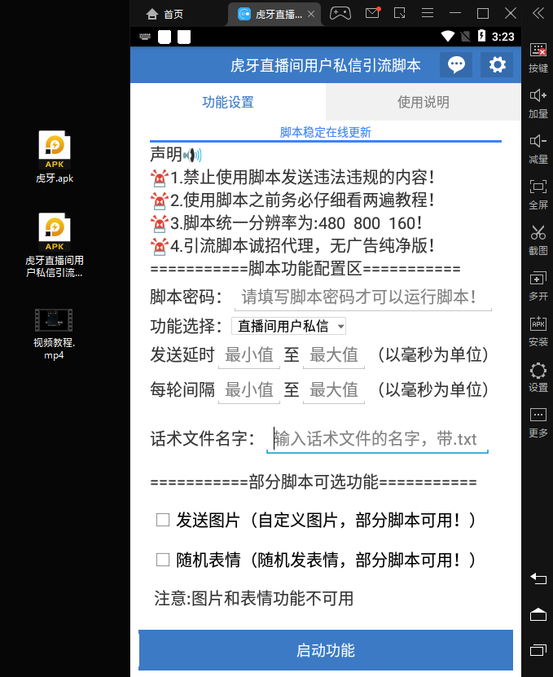Click the 启动功能 button
The height and width of the screenshot is (677, 553).
pos(325,650)
